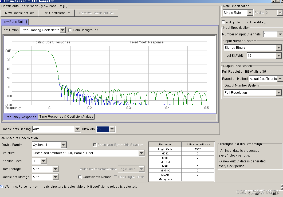Switch to Time Response & Coefficient Values tab
Viewport: 283px width, 197px height.
[66, 117]
